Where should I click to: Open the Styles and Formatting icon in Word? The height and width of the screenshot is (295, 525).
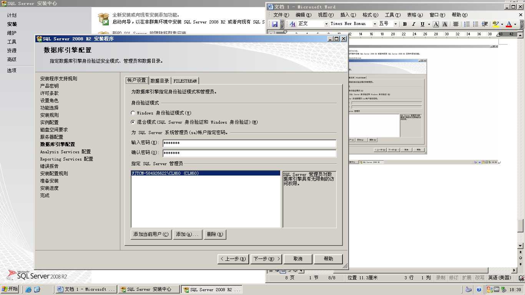click(x=292, y=24)
